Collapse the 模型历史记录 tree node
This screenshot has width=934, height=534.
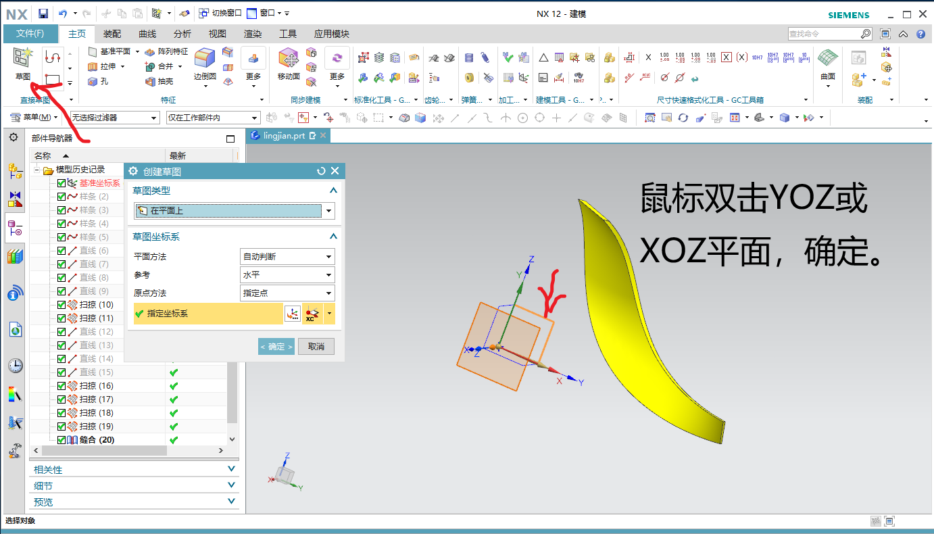[37, 170]
